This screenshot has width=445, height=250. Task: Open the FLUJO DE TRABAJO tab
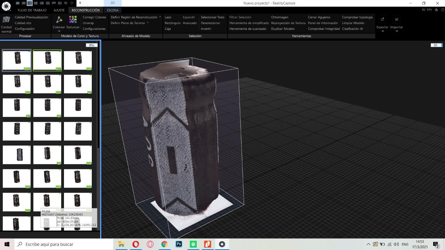click(x=32, y=10)
